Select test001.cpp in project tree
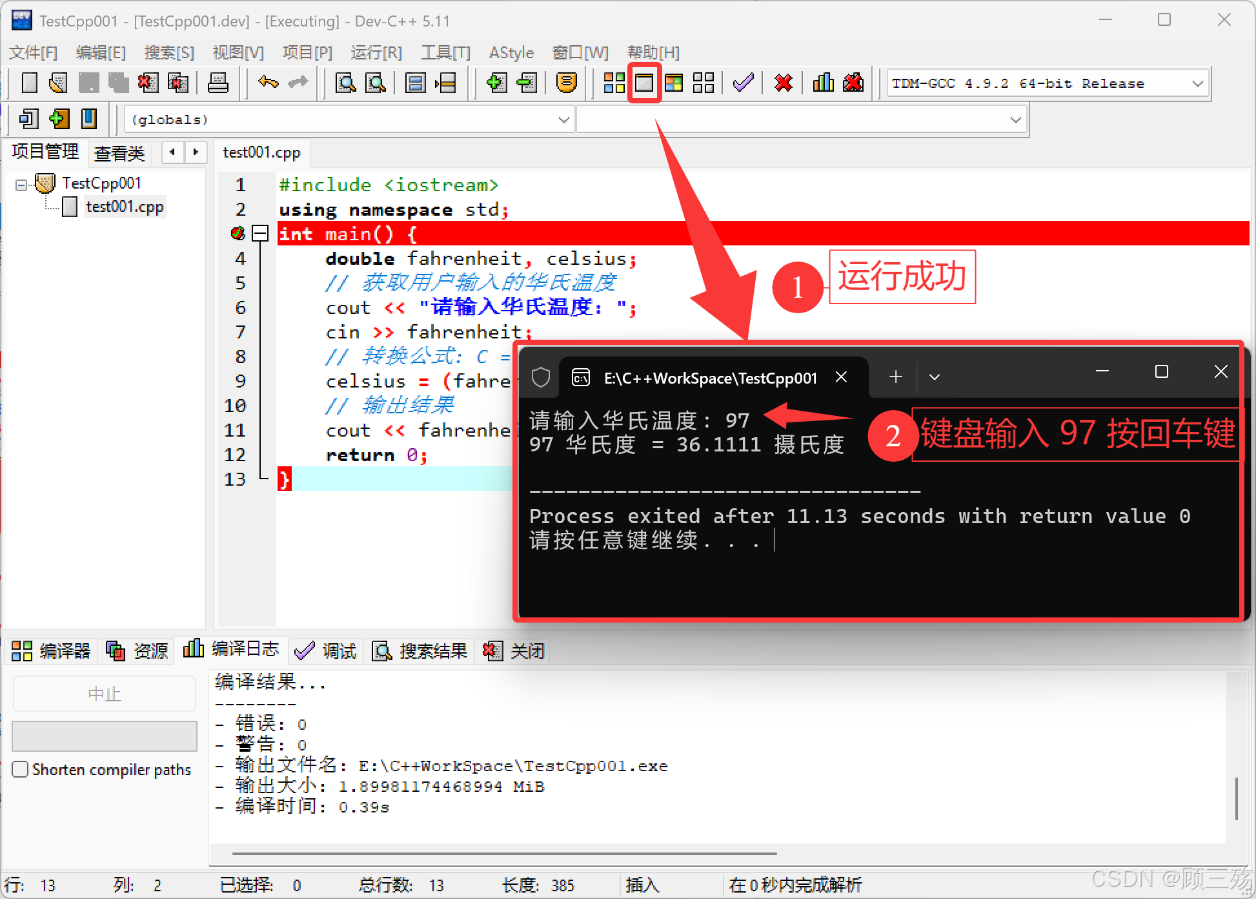 click(x=125, y=207)
